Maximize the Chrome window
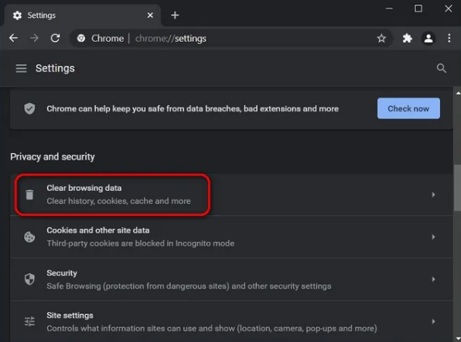Image resolution: width=461 pixels, height=342 pixels. click(x=418, y=9)
